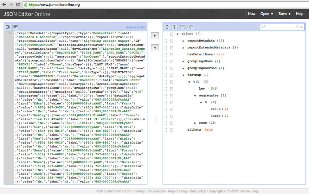The width and height of the screenshot is (309, 194).
Task: Click the panel splitter dots handle
Action: tap(155, 120)
